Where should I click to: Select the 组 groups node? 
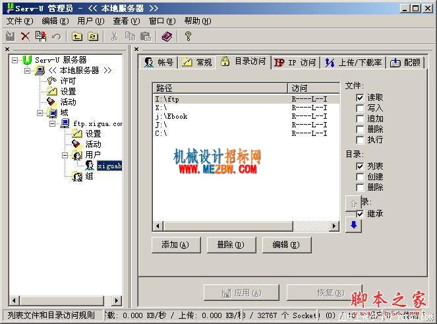click(x=89, y=176)
